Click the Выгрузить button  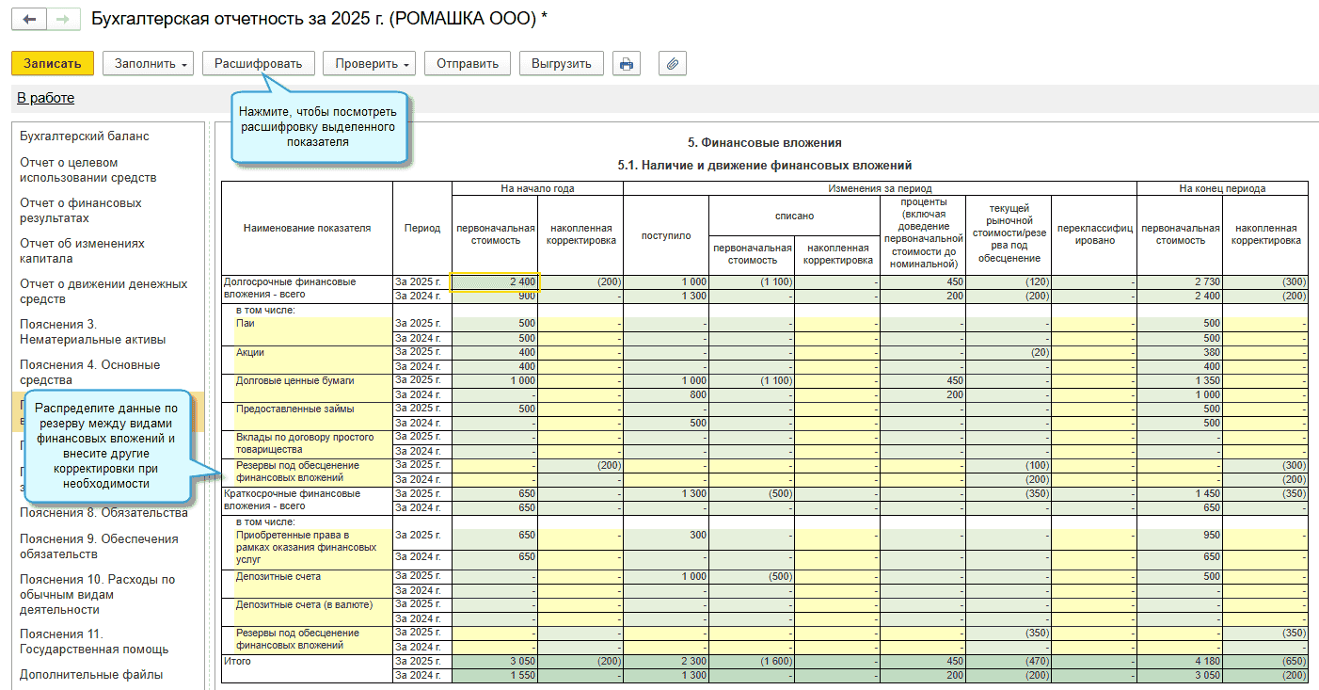coord(561,64)
